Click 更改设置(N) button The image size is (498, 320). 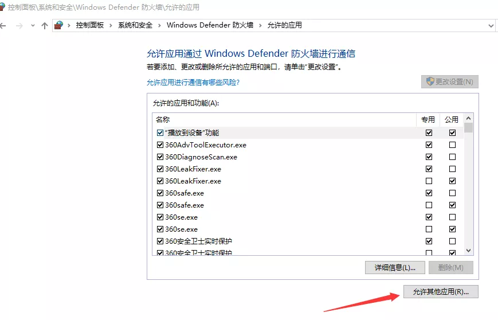coord(450,81)
